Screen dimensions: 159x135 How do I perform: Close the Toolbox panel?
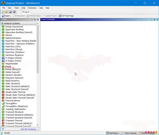pyautogui.click(x=38, y=20)
